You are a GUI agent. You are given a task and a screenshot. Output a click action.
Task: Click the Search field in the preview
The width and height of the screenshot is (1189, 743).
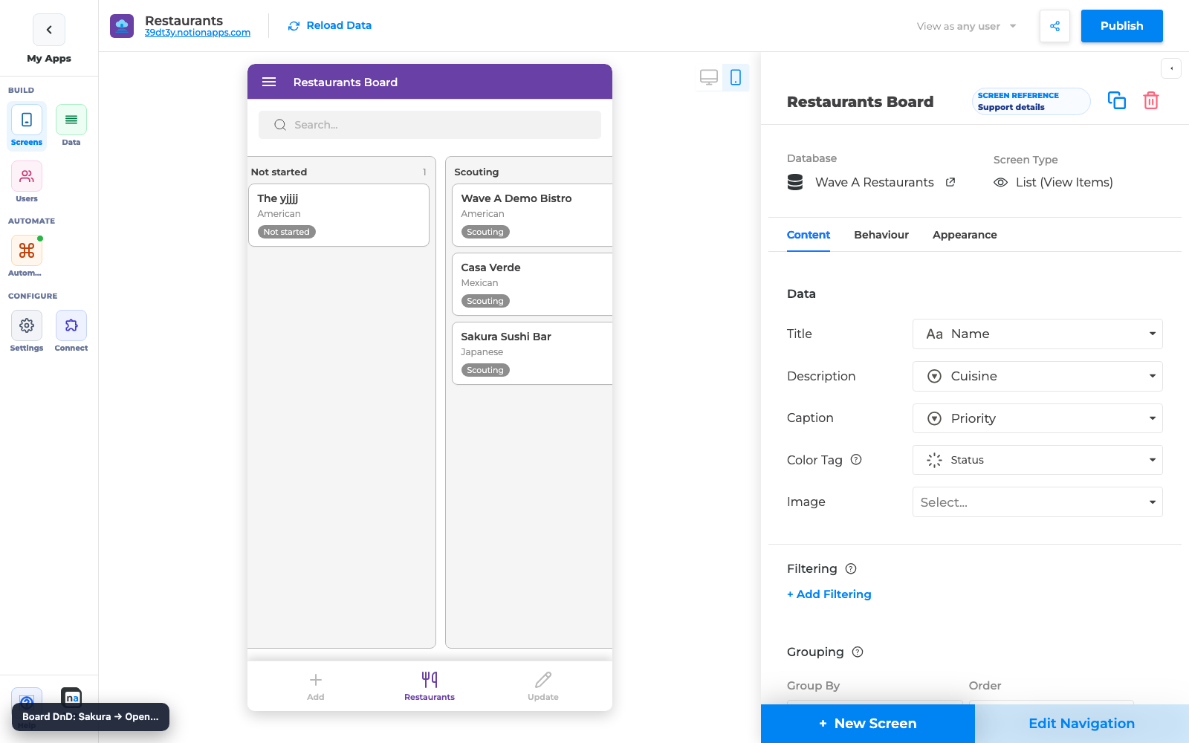pos(430,125)
